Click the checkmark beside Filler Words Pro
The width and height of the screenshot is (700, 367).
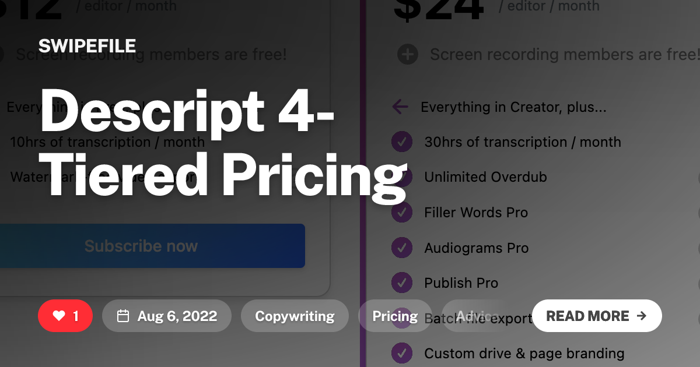[x=402, y=213]
